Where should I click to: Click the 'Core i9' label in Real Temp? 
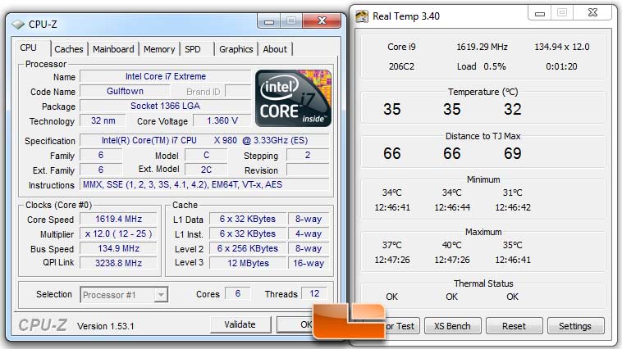click(x=401, y=48)
